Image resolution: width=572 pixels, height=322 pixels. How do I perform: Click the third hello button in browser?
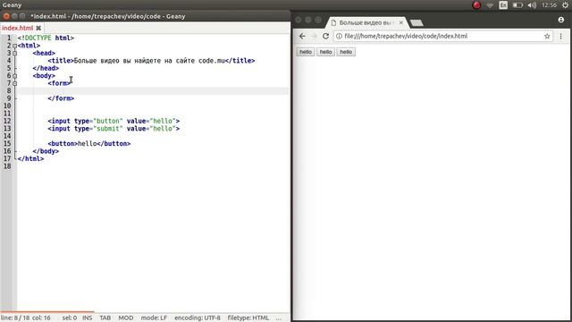(346, 52)
